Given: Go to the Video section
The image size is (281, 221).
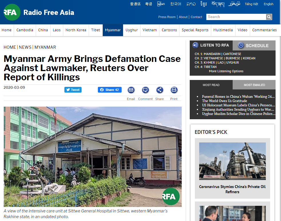Looking at the screenshot, I should point(242,30).
